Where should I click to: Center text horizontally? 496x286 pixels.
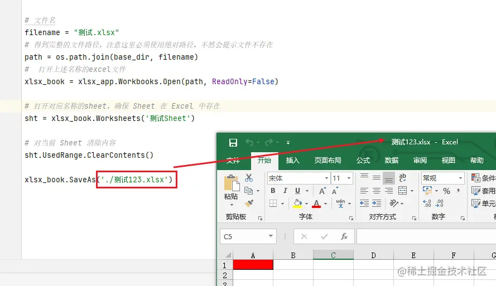point(377,191)
